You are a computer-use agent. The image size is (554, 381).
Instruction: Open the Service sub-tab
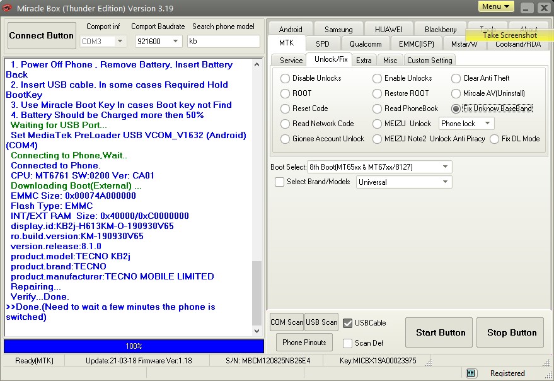point(291,61)
